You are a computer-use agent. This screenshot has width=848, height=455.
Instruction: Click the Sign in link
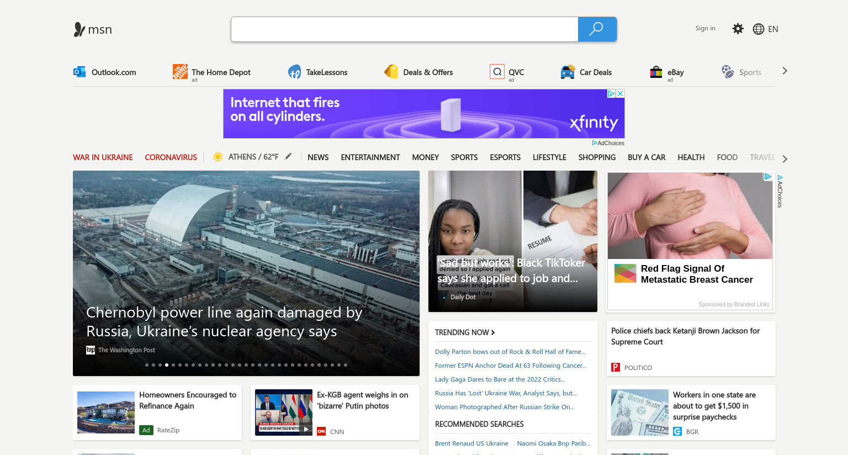pyautogui.click(x=705, y=28)
